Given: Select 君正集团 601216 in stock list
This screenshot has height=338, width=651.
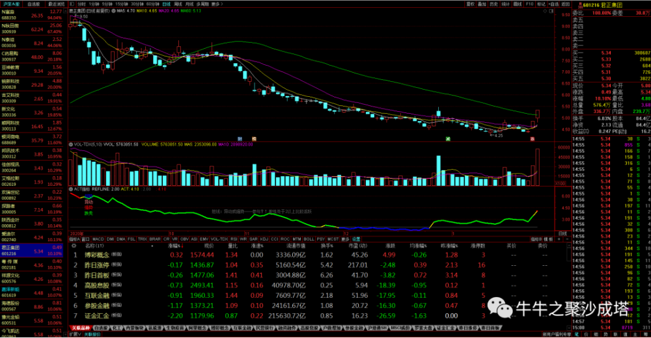Looking at the screenshot, I should pos(31,250).
